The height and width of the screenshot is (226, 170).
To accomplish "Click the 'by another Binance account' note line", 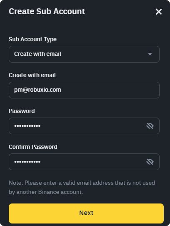I will (x=46, y=192).
